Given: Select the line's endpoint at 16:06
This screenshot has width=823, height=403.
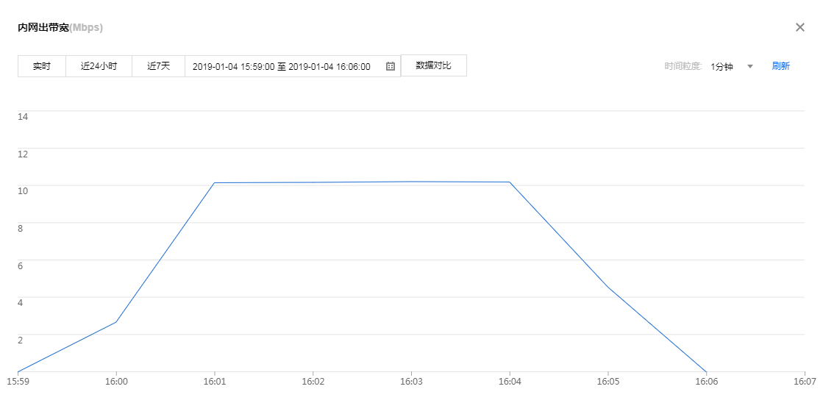Looking at the screenshot, I should coord(706,371).
